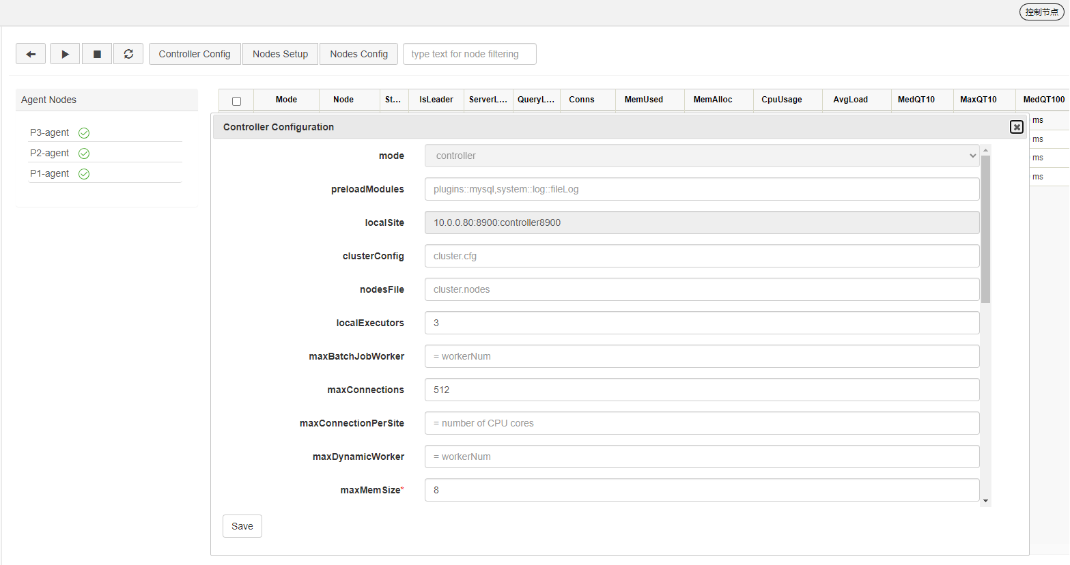1070x565 pixels.
Task: Open the Controller Config tab
Action: click(195, 54)
